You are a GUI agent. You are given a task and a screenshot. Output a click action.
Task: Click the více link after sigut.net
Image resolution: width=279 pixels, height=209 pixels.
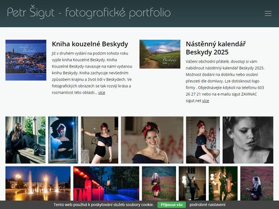[x=205, y=101]
